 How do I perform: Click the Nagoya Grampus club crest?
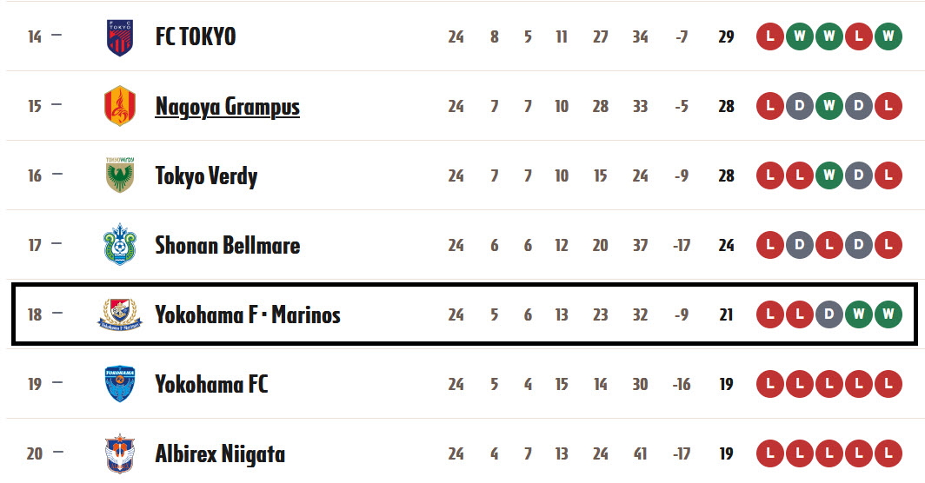click(120, 106)
